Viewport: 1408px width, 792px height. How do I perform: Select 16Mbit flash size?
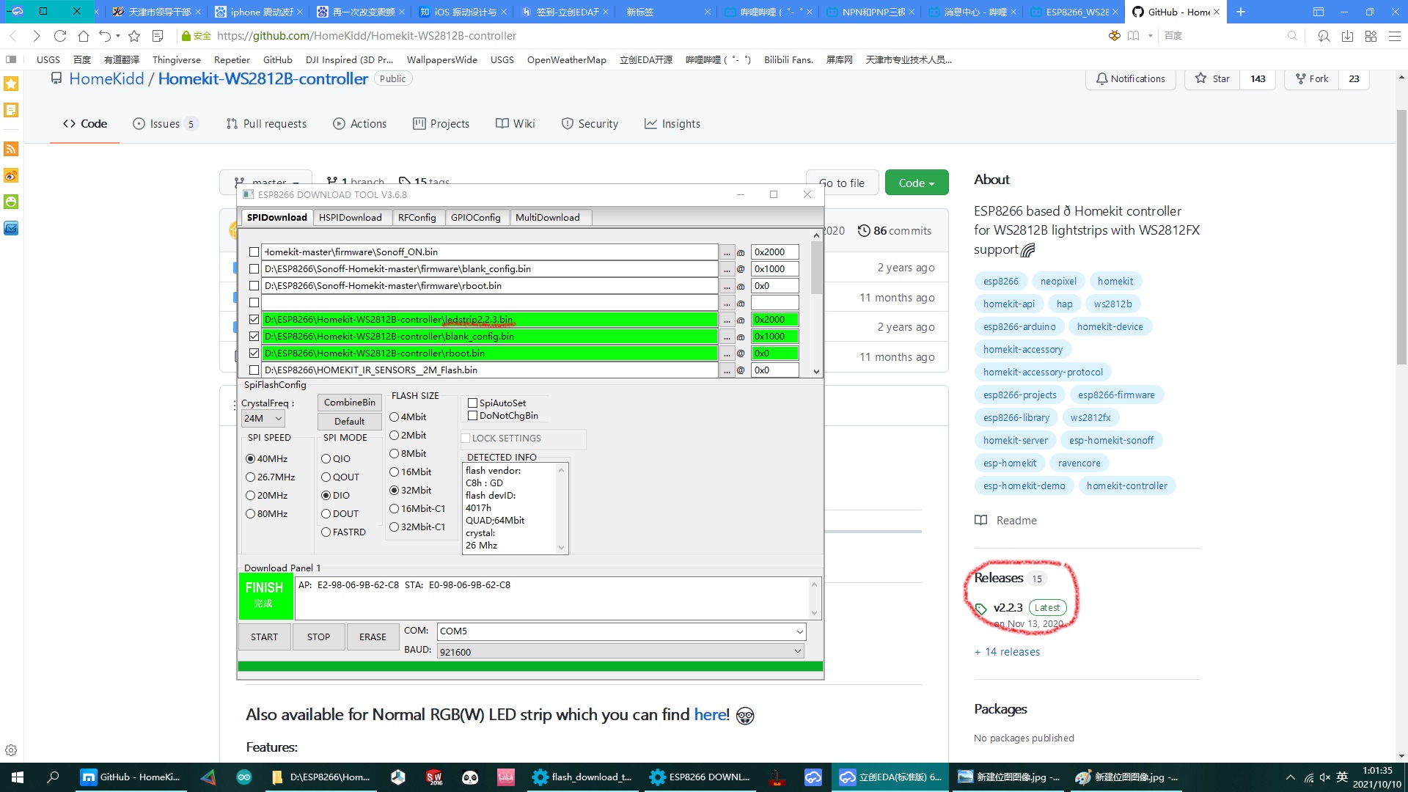click(x=411, y=472)
